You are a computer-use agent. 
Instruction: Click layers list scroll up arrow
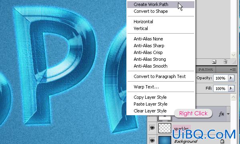[x=234, y=97]
